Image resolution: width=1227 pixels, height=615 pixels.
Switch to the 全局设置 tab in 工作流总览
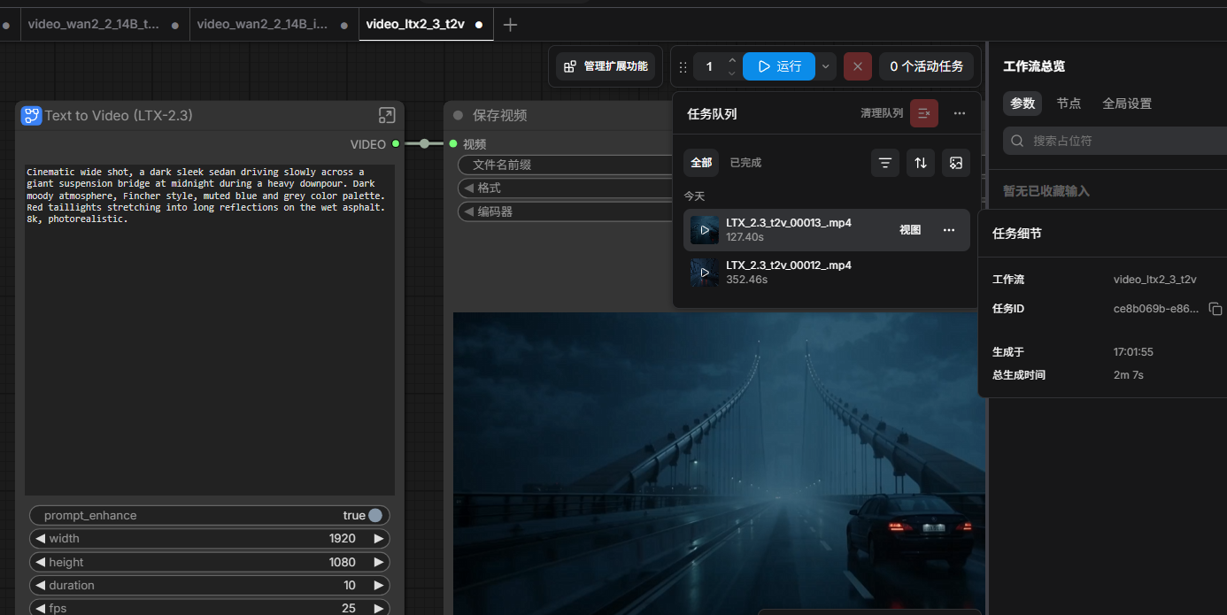(1127, 104)
